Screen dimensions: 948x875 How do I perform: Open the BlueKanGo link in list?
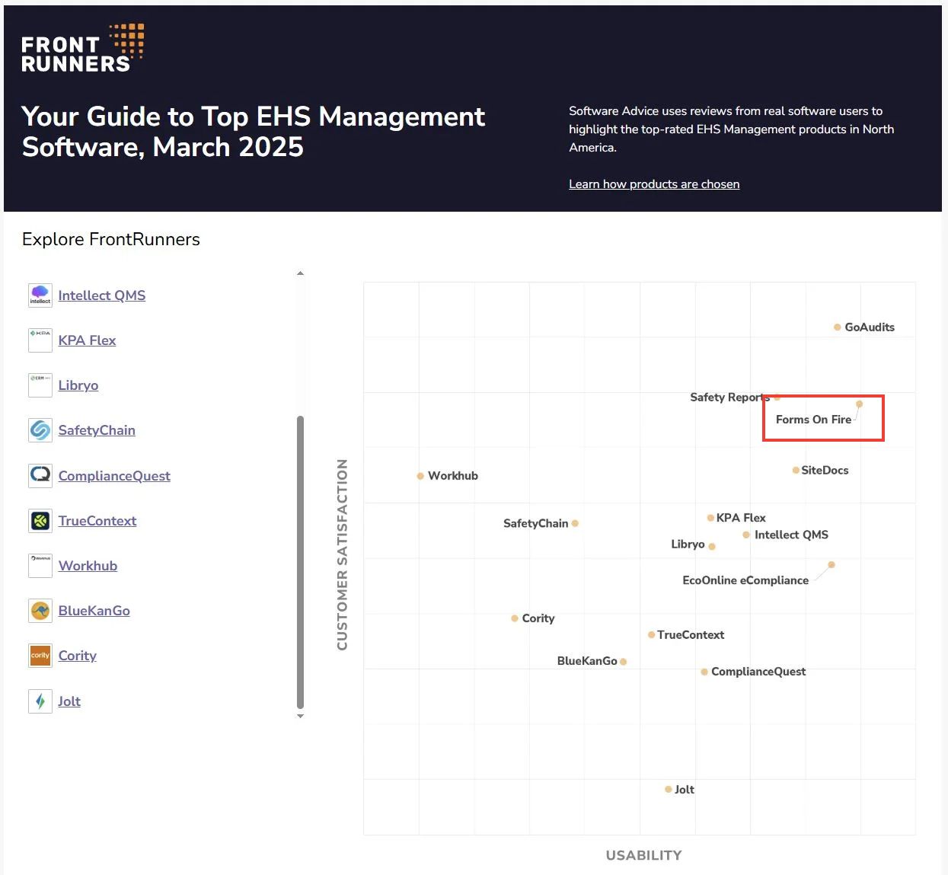pyautogui.click(x=94, y=611)
